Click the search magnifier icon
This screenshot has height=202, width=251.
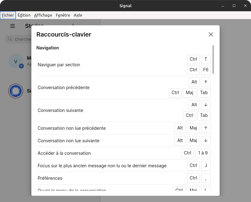coord(10,39)
